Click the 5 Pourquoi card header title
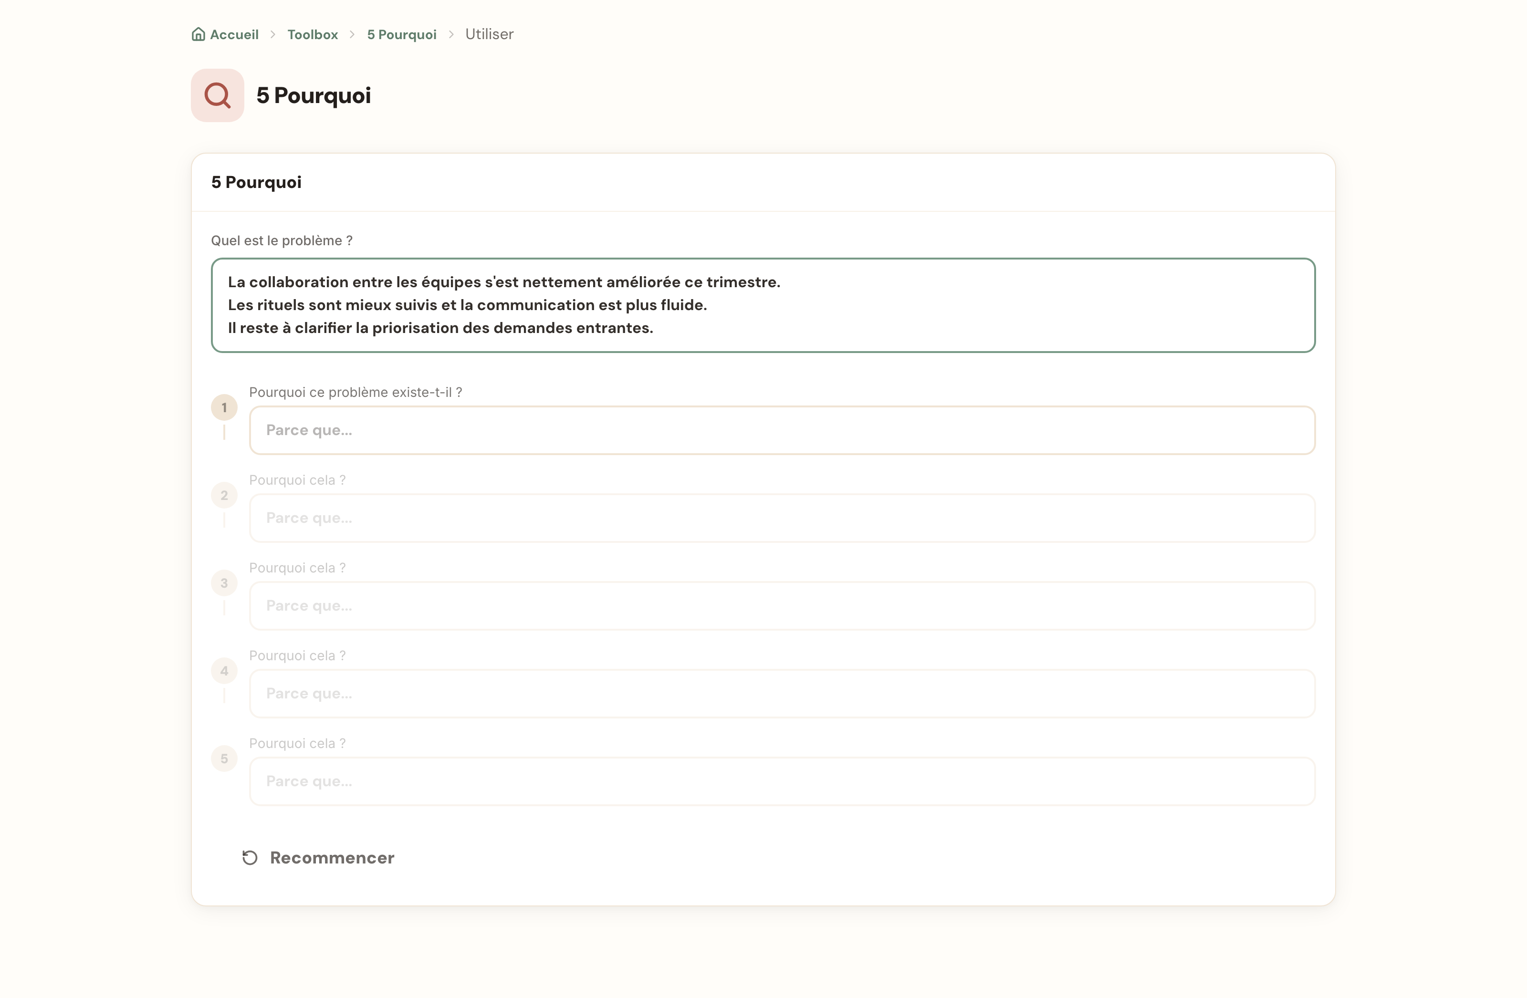This screenshot has width=1527, height=998. click(256, 182)
